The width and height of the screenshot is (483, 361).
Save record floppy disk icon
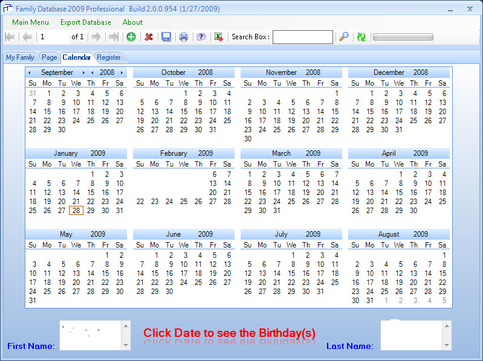click(166, 37)
